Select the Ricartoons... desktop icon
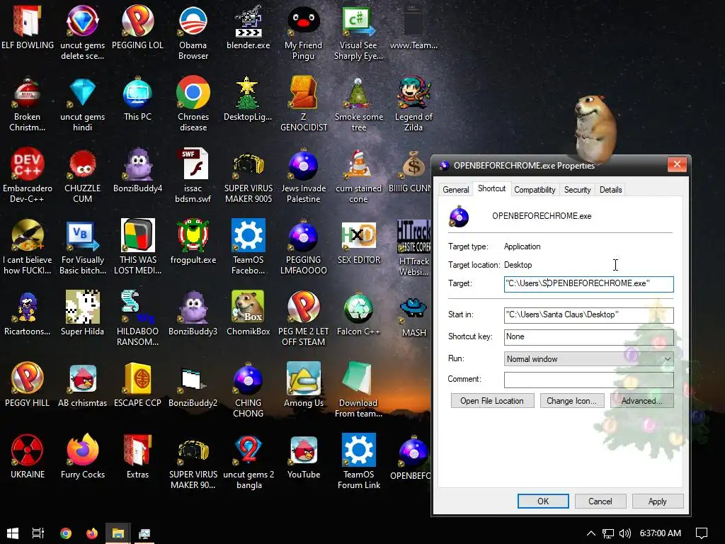The width and height of the screenshot is (725, 544). pos(28,314)
